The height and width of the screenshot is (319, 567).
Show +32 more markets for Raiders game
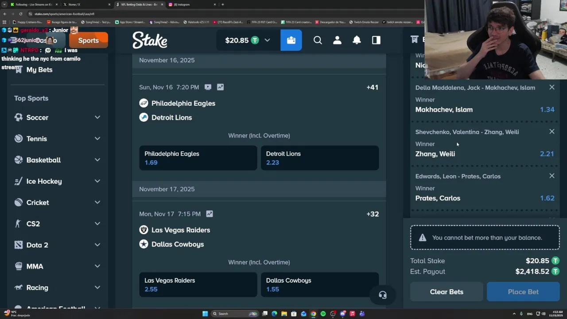pos(373,214)
